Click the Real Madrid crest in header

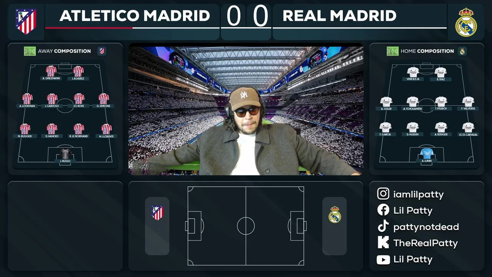pos(466,22)
